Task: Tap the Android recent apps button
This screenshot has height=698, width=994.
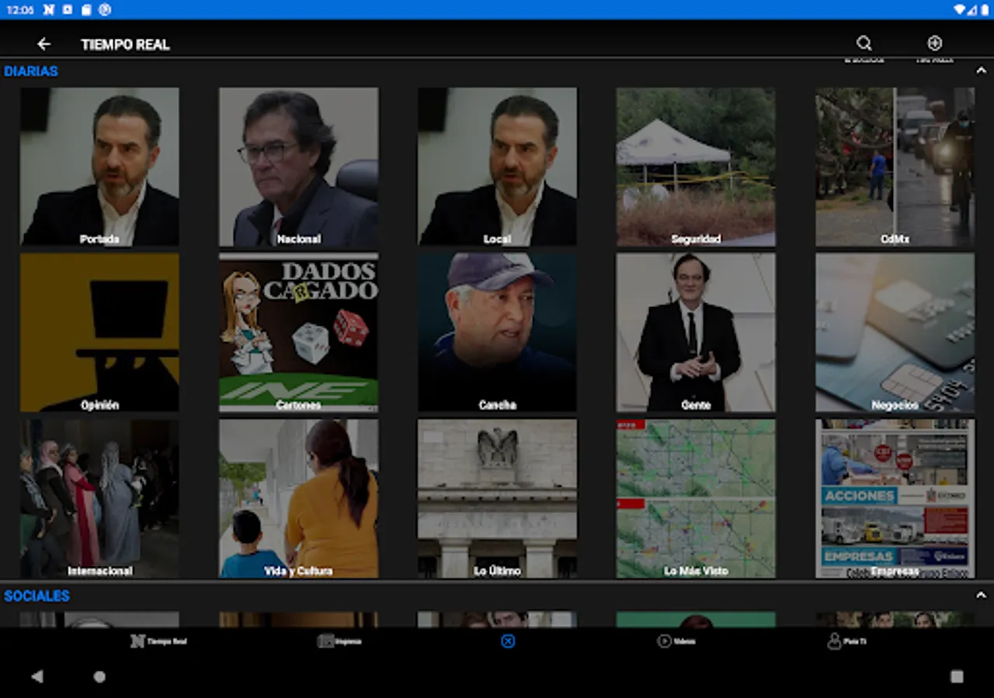Action: click(x=957, y=676)
